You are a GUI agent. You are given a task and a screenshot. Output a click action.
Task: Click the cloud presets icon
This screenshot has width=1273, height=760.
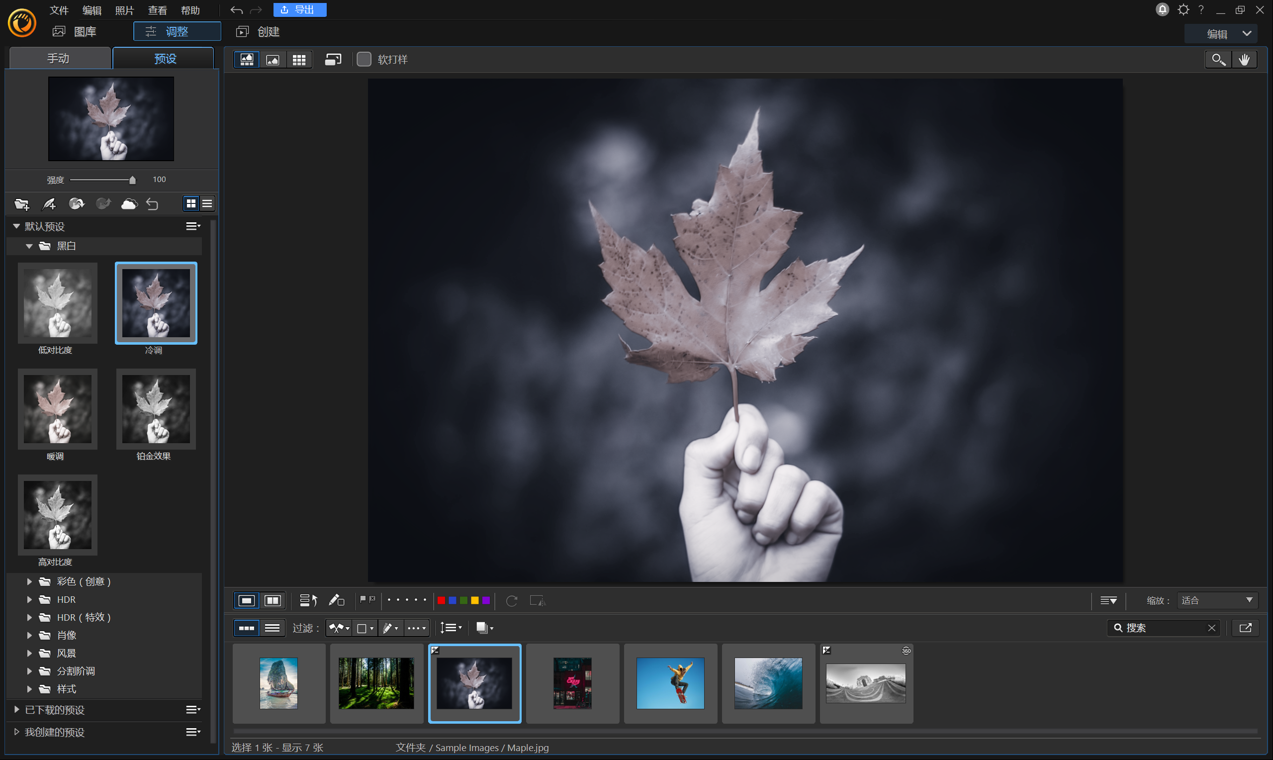(x=129, y=204)
